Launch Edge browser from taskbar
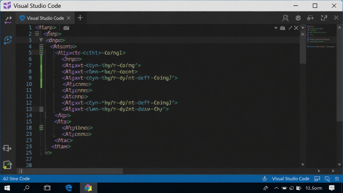 click(x=68, y=188)
